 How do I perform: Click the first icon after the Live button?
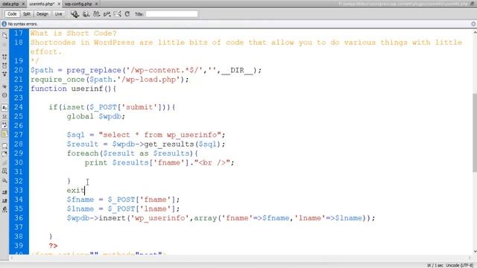[75, 14]
